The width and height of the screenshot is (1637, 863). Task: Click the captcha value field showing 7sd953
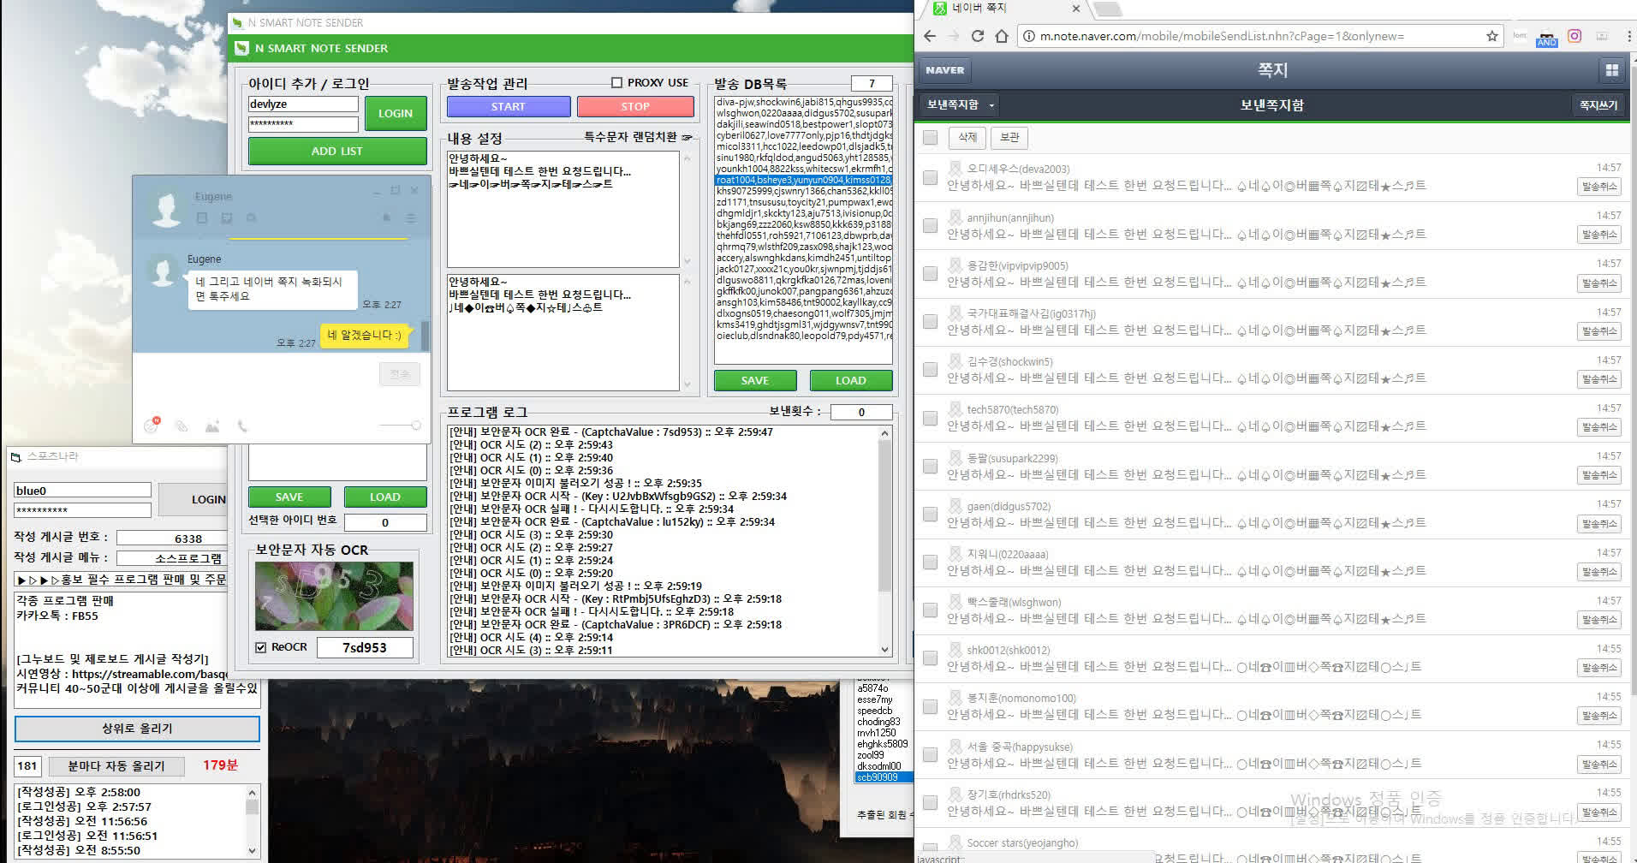365,647
